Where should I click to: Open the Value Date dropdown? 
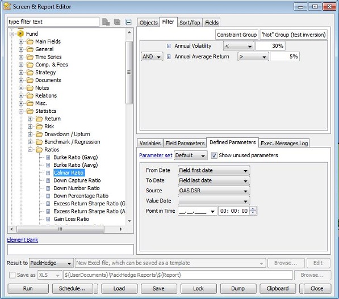point(214,201)
